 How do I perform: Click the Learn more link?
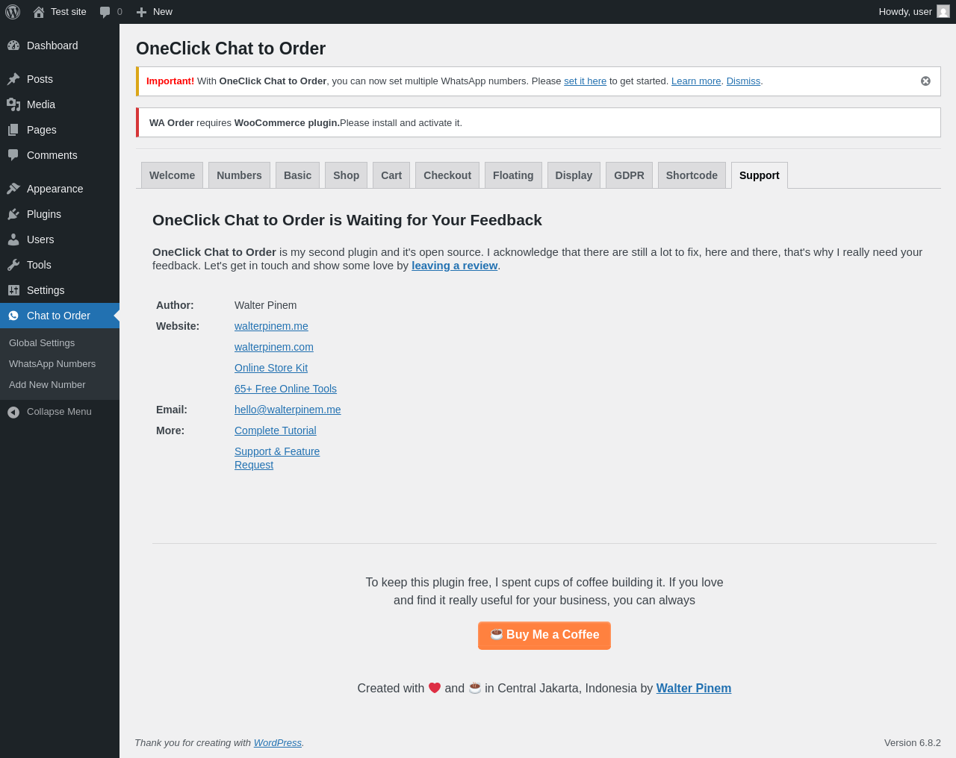click(x=696, y=81)
